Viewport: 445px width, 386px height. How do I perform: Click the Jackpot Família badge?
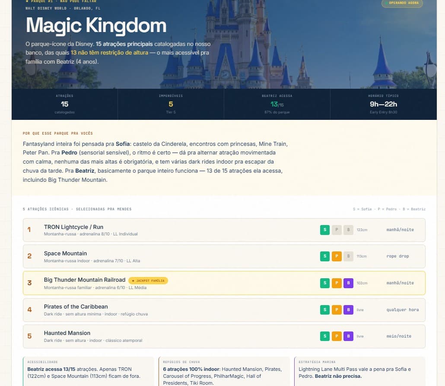coord(148,280)
